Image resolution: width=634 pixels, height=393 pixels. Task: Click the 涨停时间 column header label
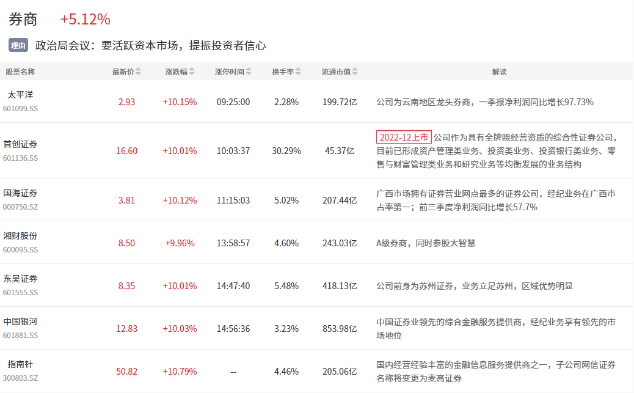(x=230, y=72)
